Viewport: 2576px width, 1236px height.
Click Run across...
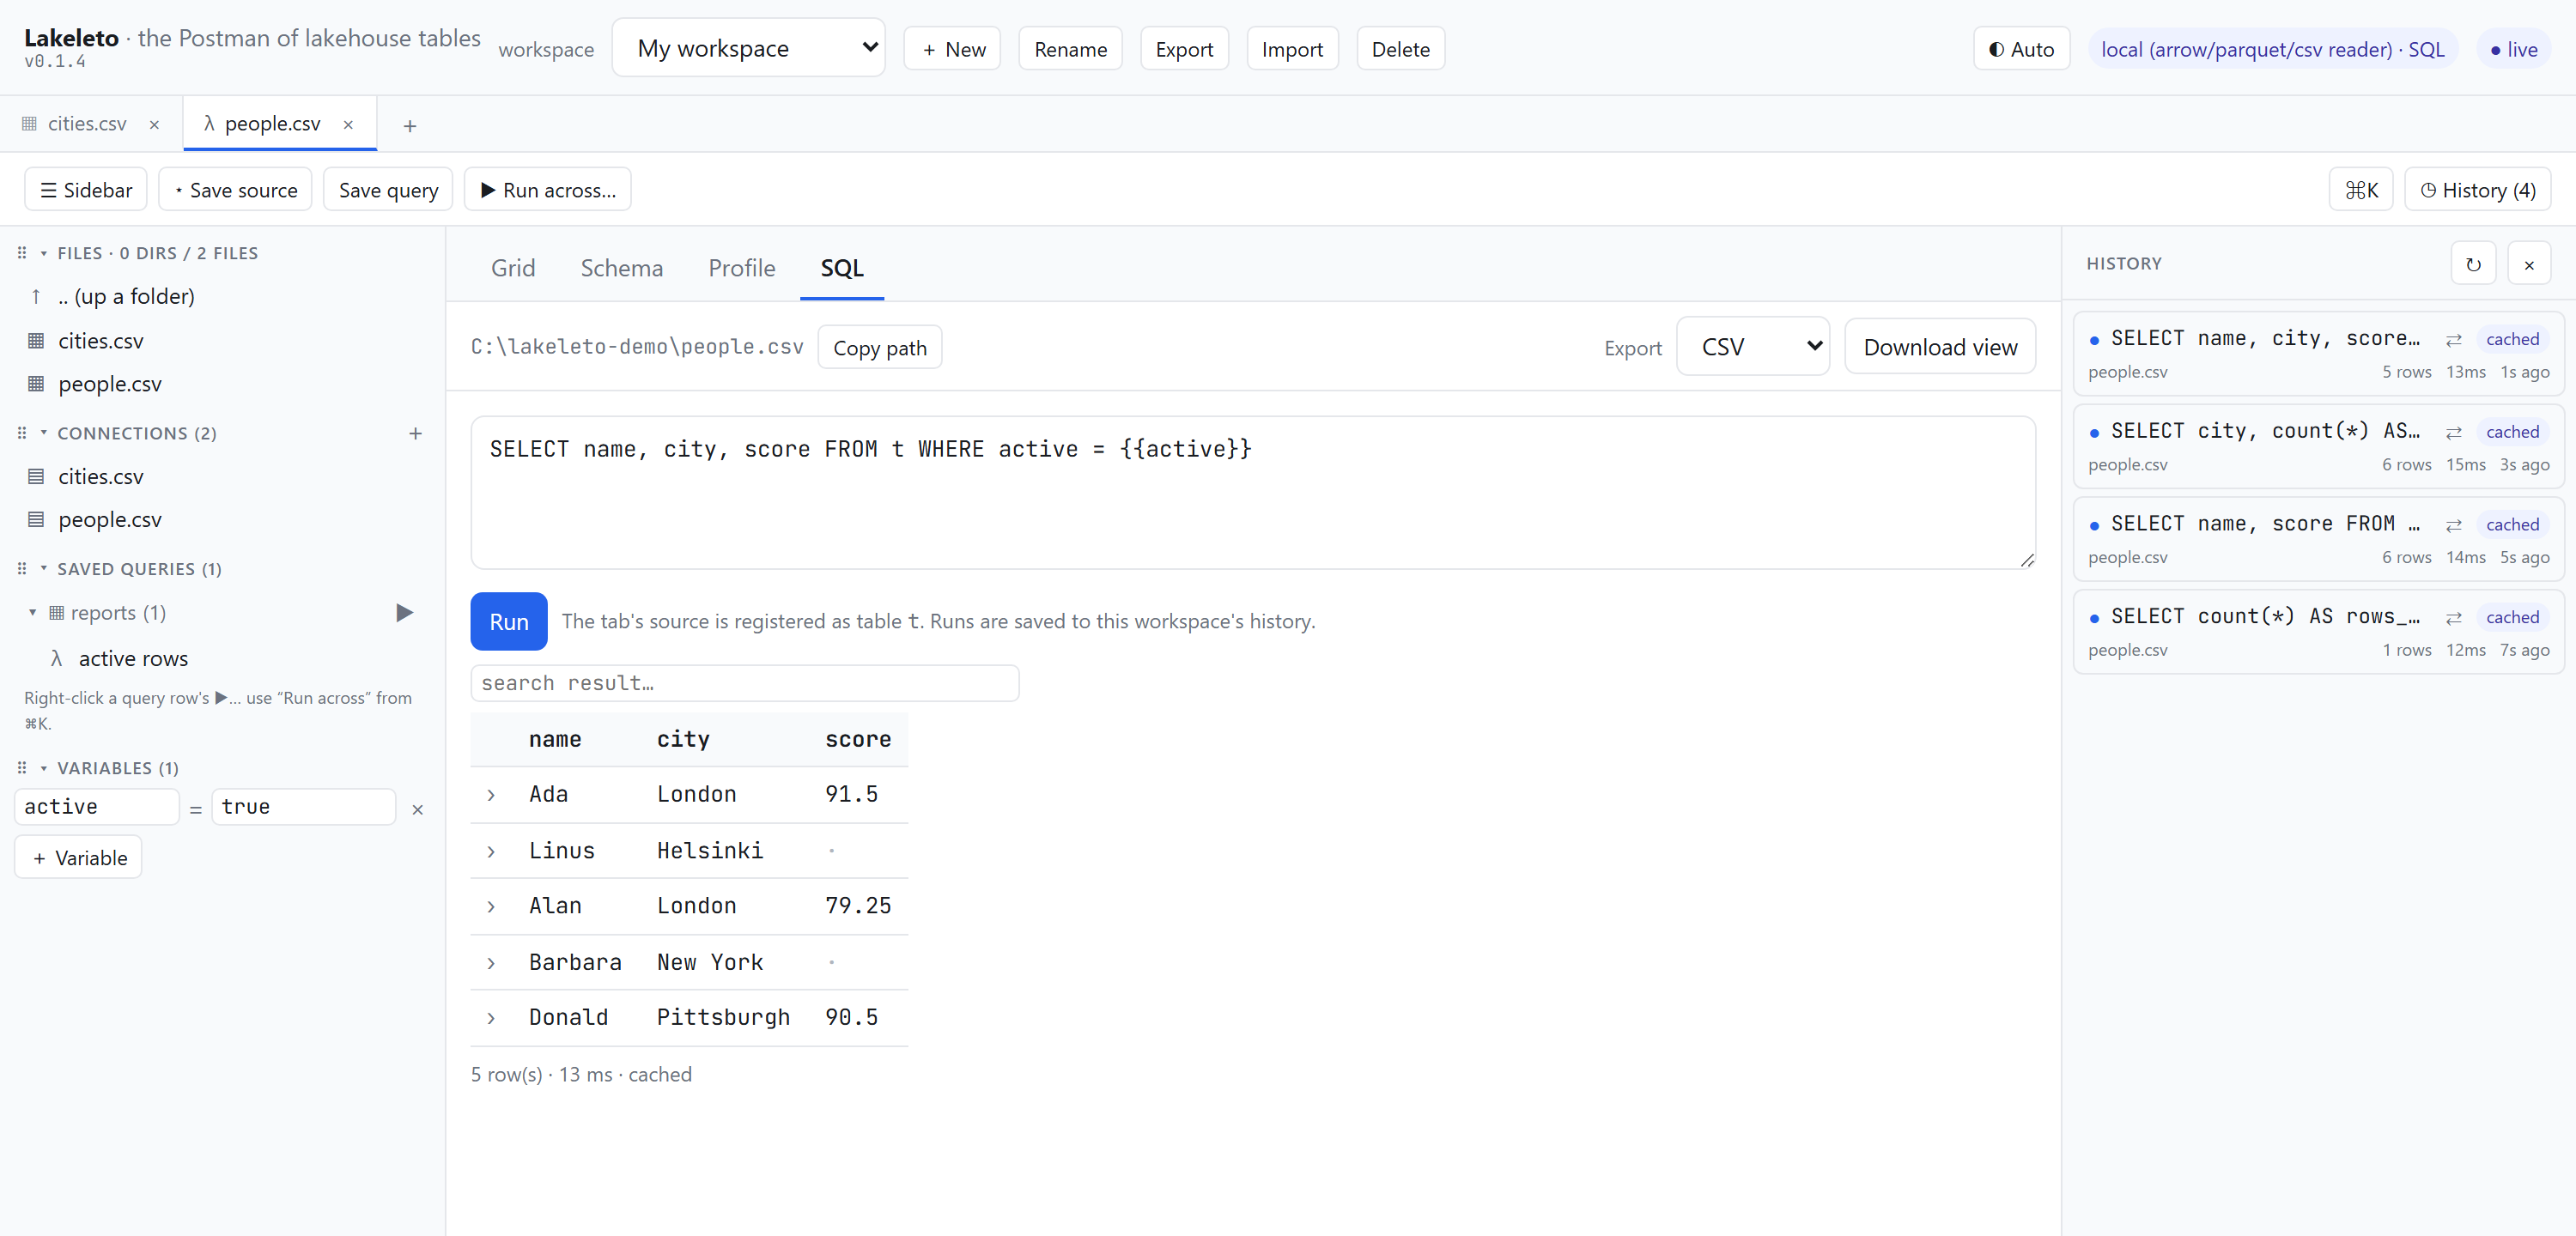pos(548,190)
